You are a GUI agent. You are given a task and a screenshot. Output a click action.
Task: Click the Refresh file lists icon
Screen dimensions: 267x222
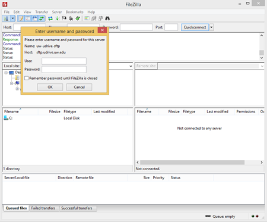[x=50, y=18]
